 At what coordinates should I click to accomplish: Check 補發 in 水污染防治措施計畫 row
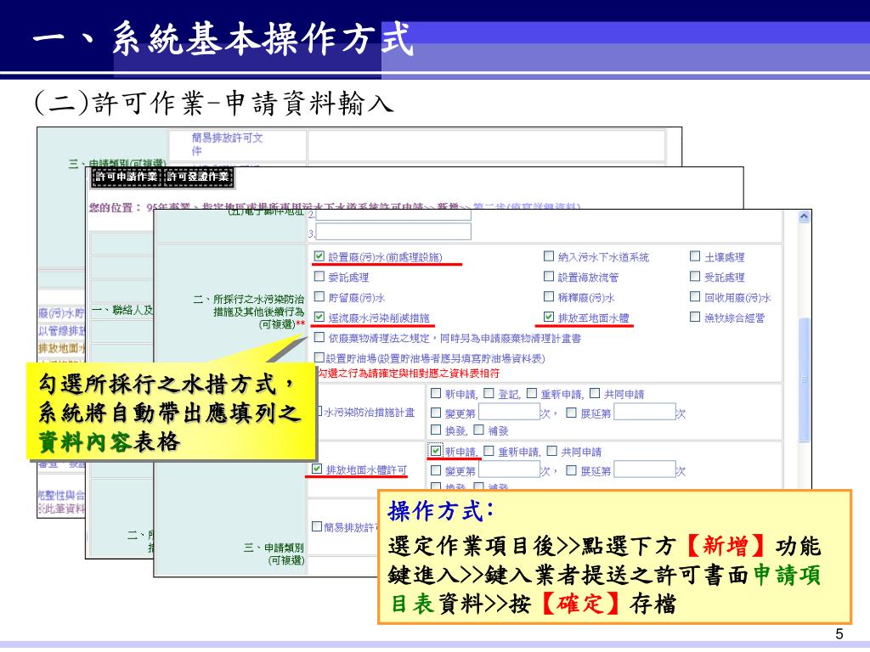pos(479,430)
